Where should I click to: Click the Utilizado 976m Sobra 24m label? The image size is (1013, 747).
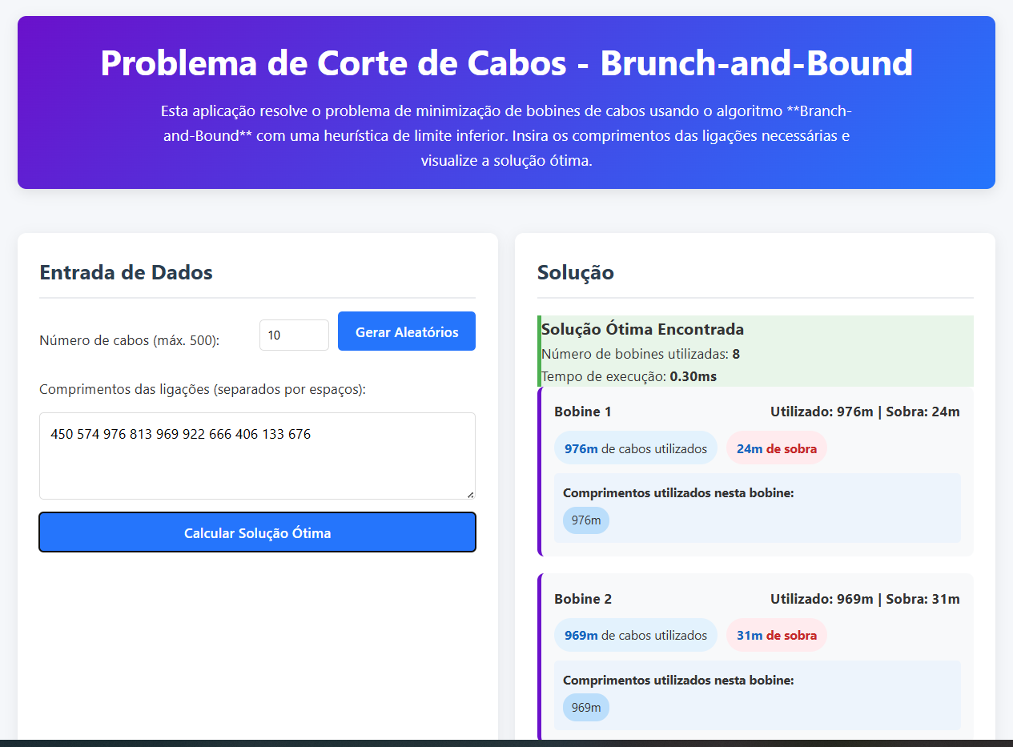coord(864,412)
